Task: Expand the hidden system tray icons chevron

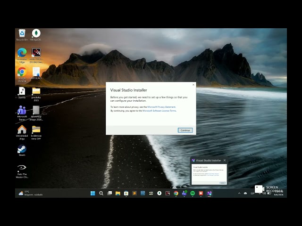Action: point(239,194)
